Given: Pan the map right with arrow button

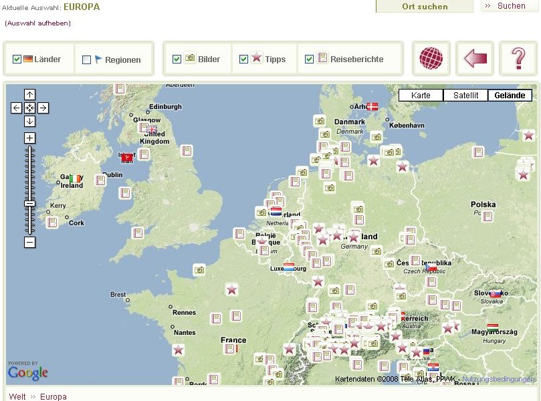Looking at the screenshot, I should [43, 108].
